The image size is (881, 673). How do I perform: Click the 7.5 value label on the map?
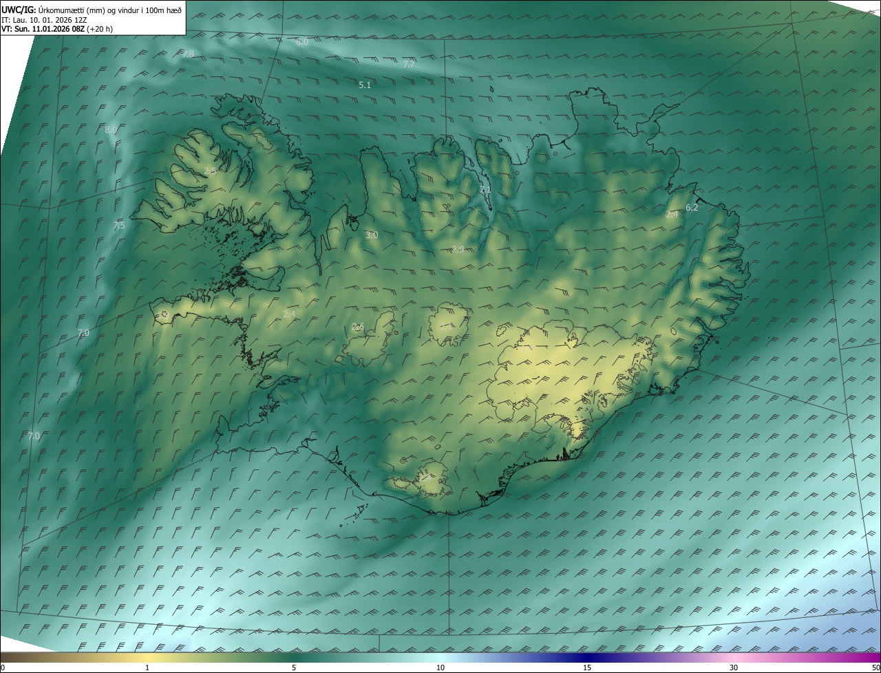click(x=119, y=225)
